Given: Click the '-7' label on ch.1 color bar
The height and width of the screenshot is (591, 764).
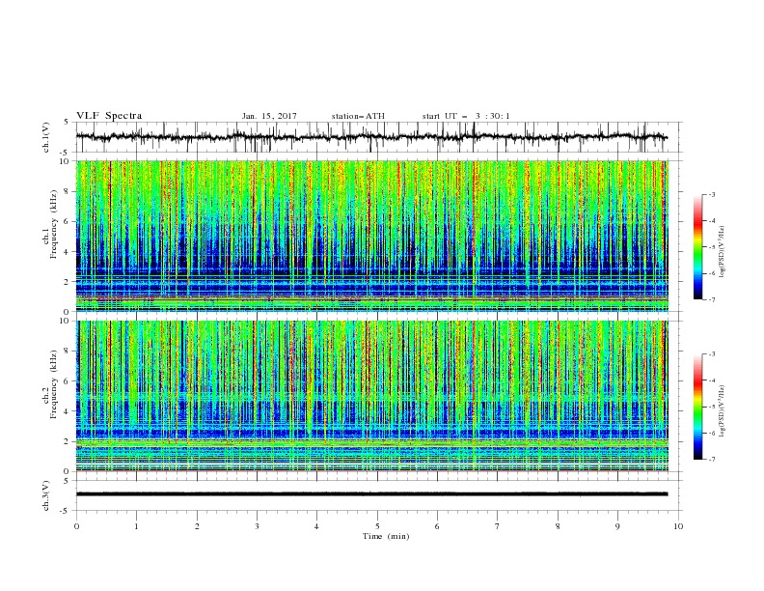Looking at the screenshot, I should tap(712, 299).
